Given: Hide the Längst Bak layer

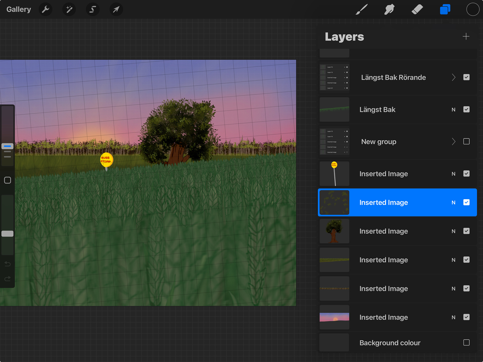Looking at the screenshot, I should pyautogui.click(x=466, y=109).
